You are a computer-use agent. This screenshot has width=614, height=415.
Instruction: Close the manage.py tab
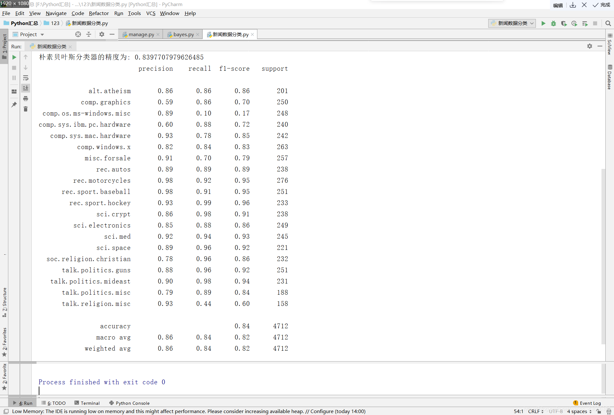(158, 35)
